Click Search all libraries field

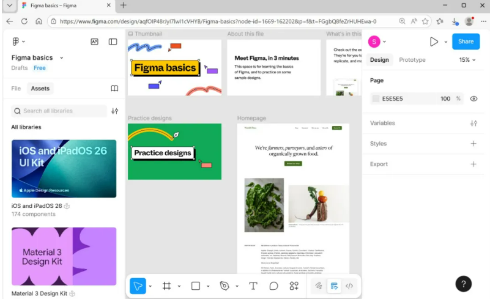click(x=59, y=111)
